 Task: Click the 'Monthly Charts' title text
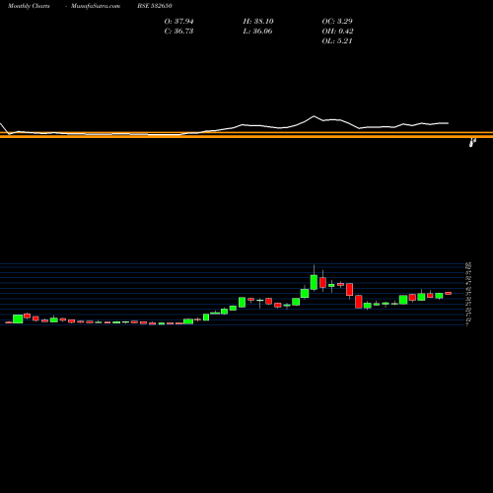29,6
